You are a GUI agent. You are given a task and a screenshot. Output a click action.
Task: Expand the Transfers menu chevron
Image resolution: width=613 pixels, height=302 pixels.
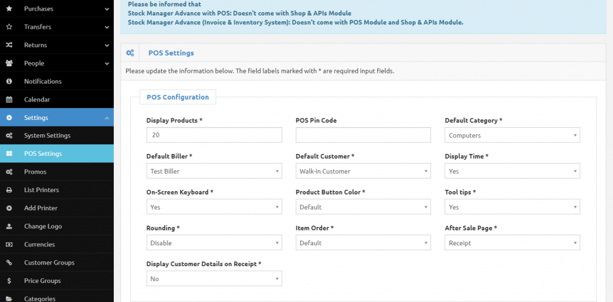(x=107, y=27)
